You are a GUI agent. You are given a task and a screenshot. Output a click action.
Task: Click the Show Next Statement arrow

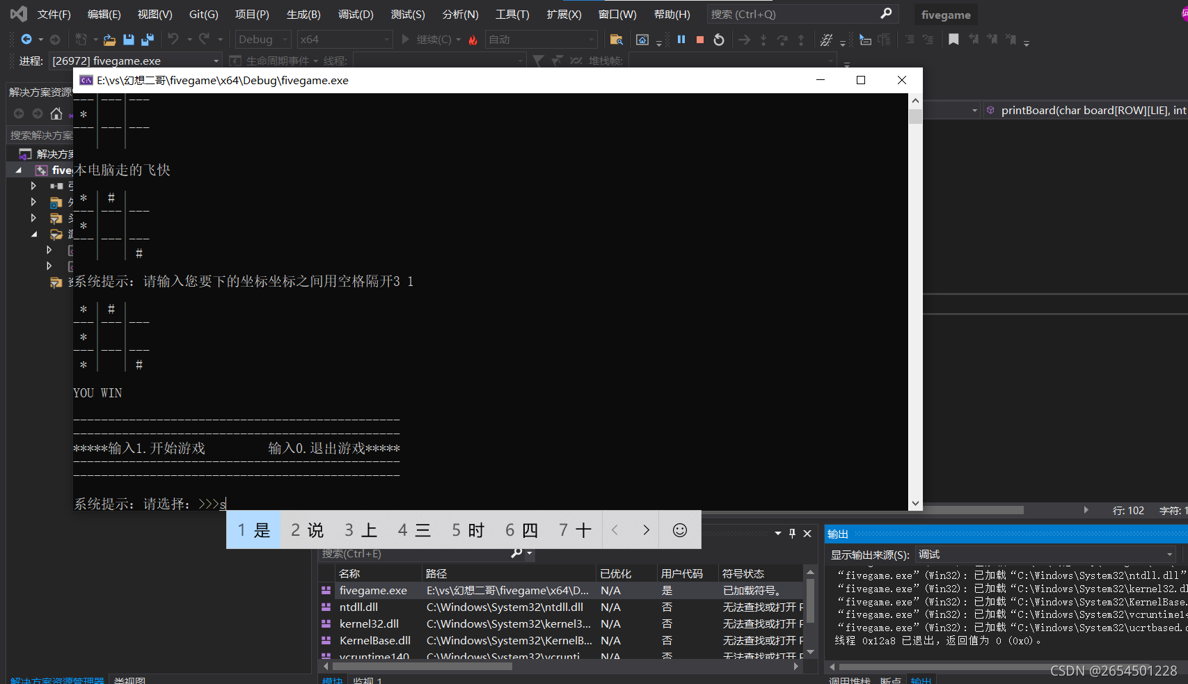745,40
